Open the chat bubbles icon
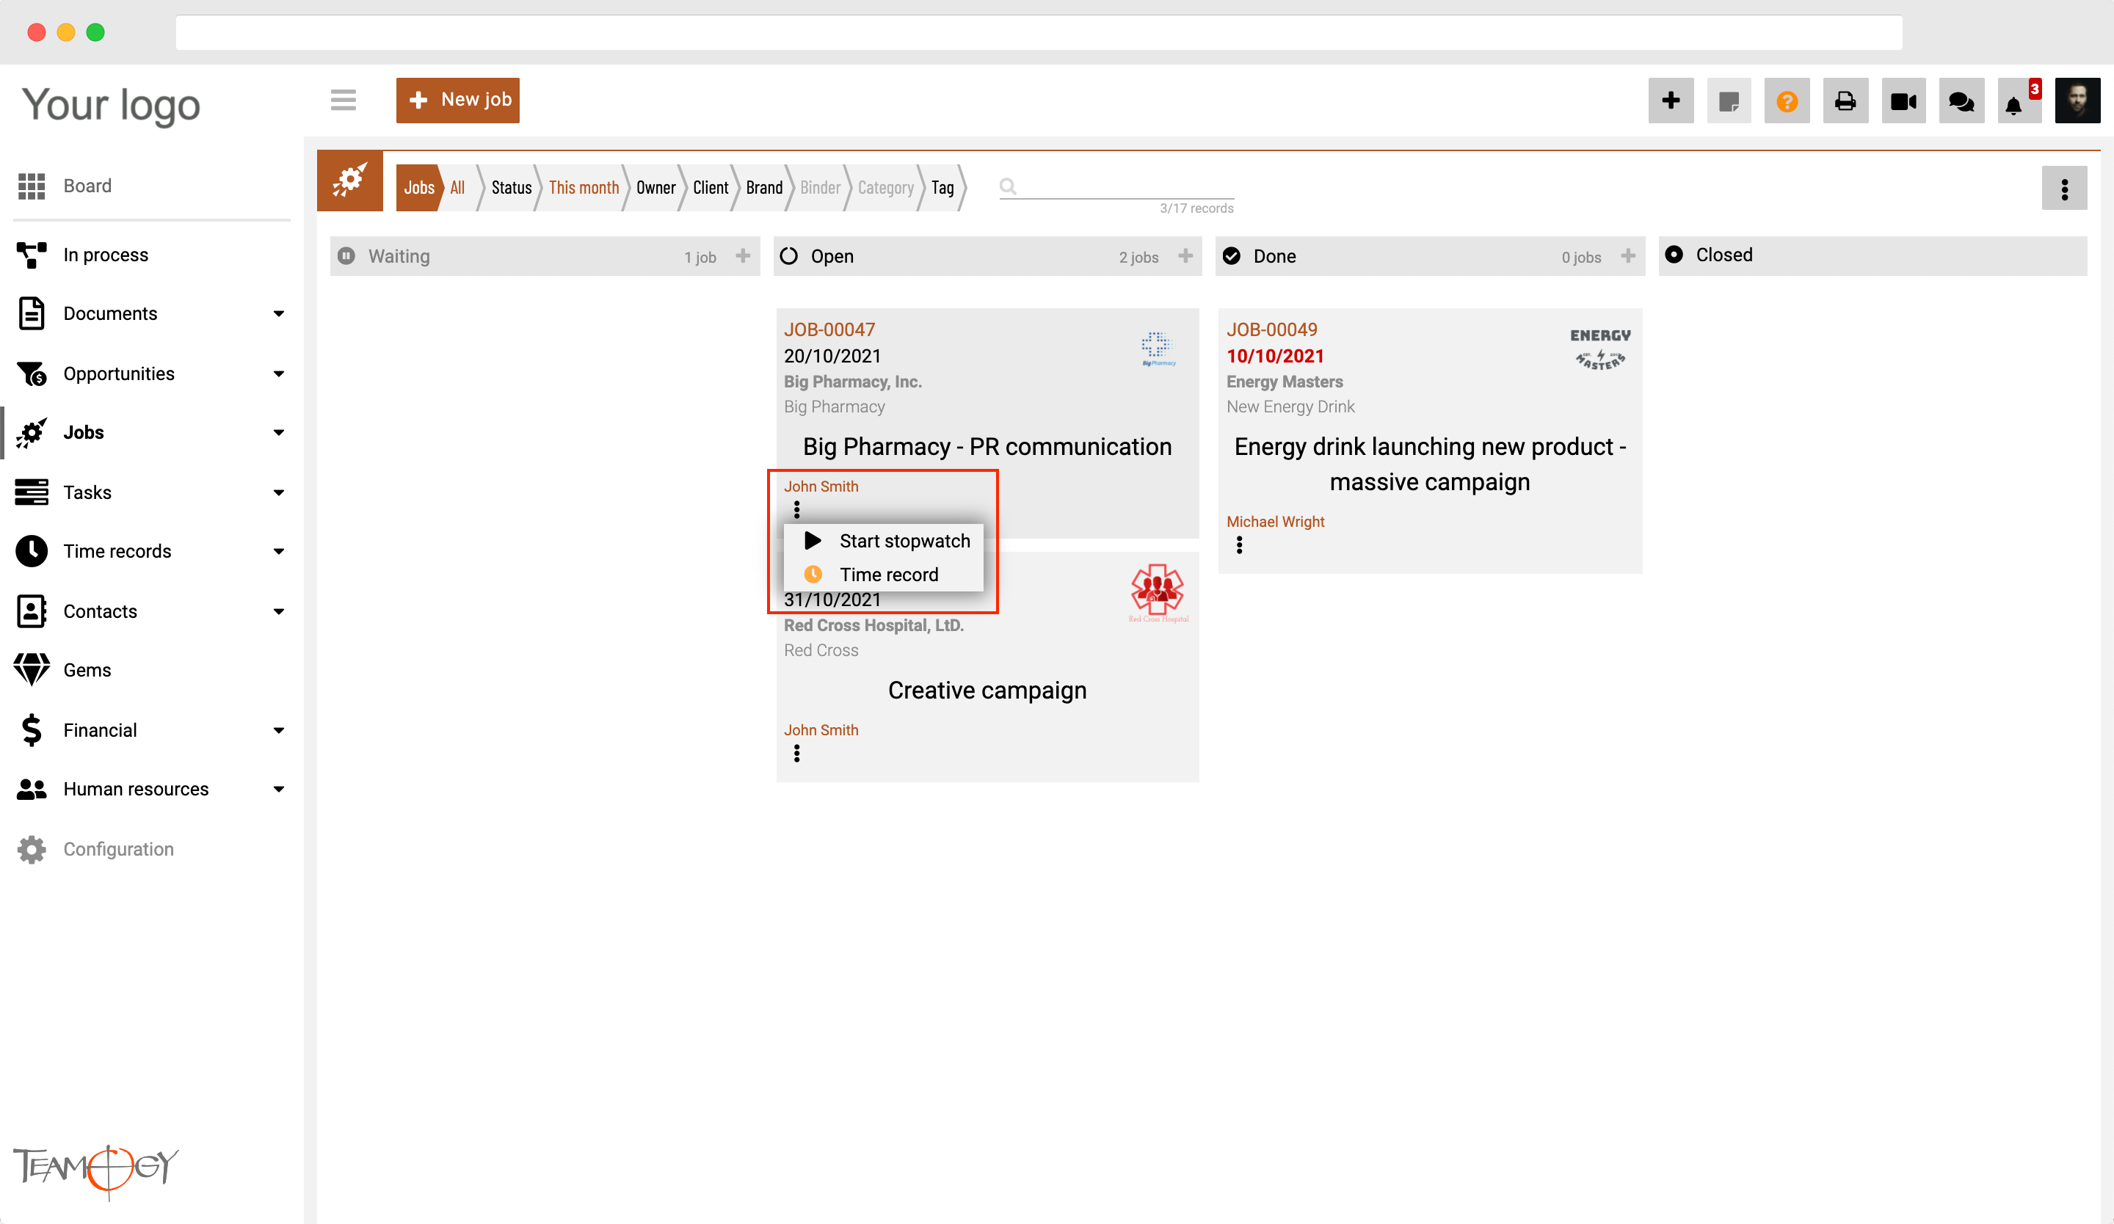 coord(1961,101)
